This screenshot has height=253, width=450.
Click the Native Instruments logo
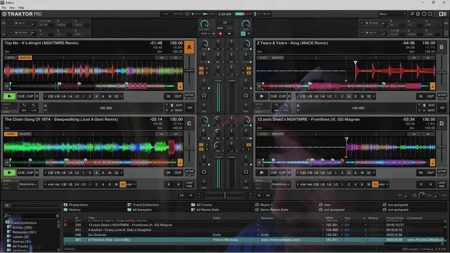point(443,14)
